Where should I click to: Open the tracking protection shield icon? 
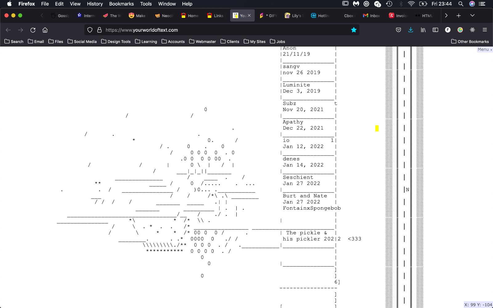click(90, 30)
